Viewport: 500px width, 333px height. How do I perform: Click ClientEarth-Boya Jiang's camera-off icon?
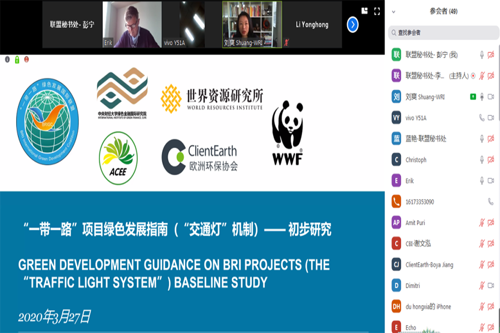[x=491, y=265]
